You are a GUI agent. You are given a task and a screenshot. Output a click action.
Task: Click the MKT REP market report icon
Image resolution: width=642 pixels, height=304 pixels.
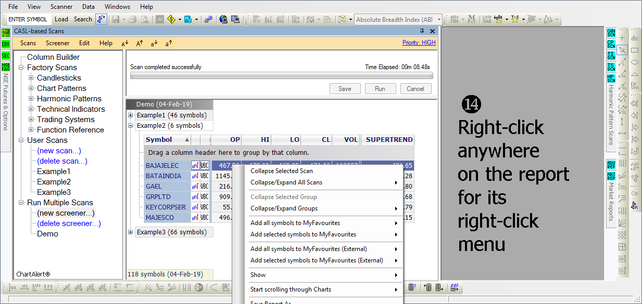click(x=611, y=176)
